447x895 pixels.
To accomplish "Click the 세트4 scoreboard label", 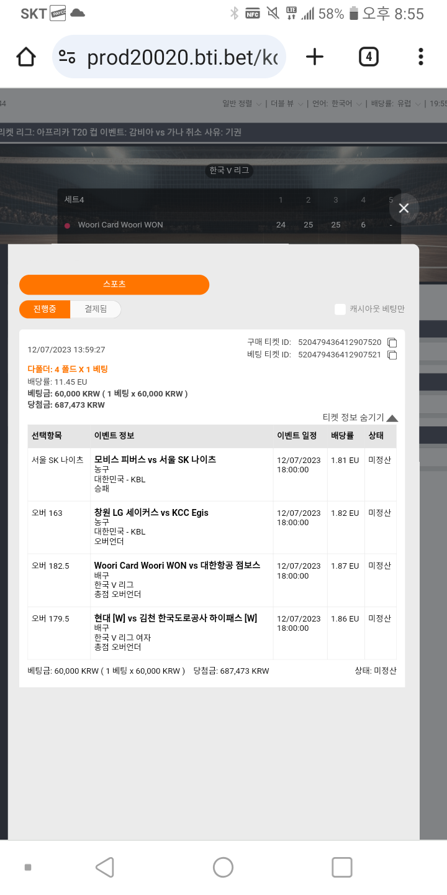I will click(x=74, y=200).
